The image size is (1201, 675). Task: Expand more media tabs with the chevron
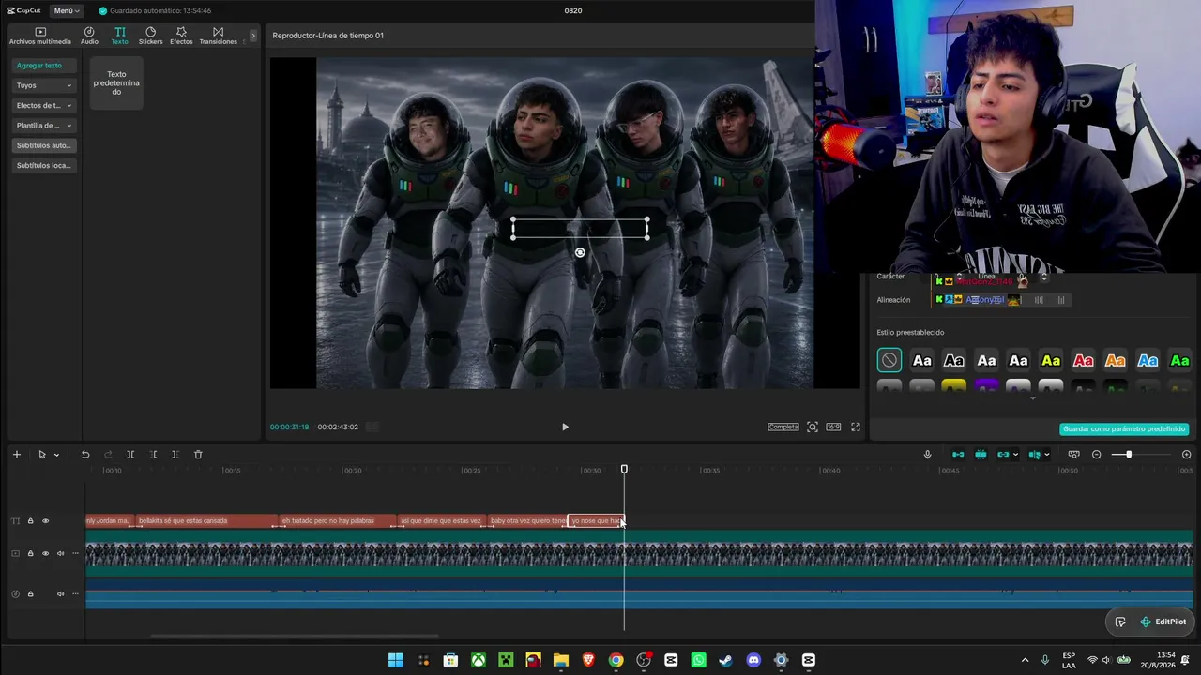(253, 36)
